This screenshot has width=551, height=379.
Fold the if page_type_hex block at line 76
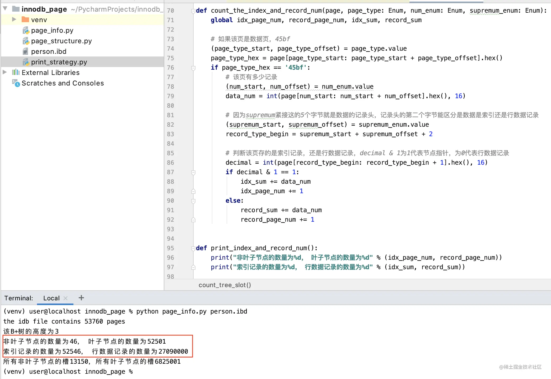tap(193, 68)
